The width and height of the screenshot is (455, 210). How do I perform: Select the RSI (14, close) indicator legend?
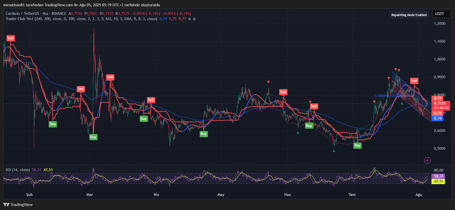(18, 170)
